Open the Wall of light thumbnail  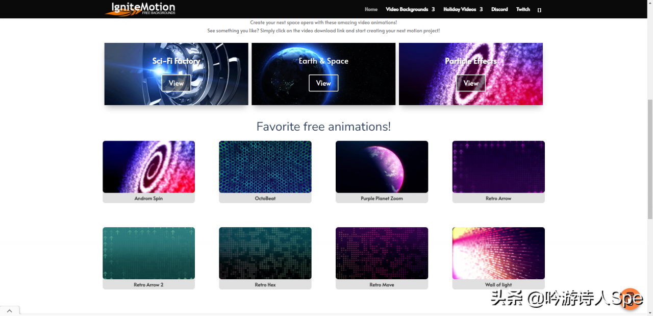pyautogui.click(x=498, y=253)
